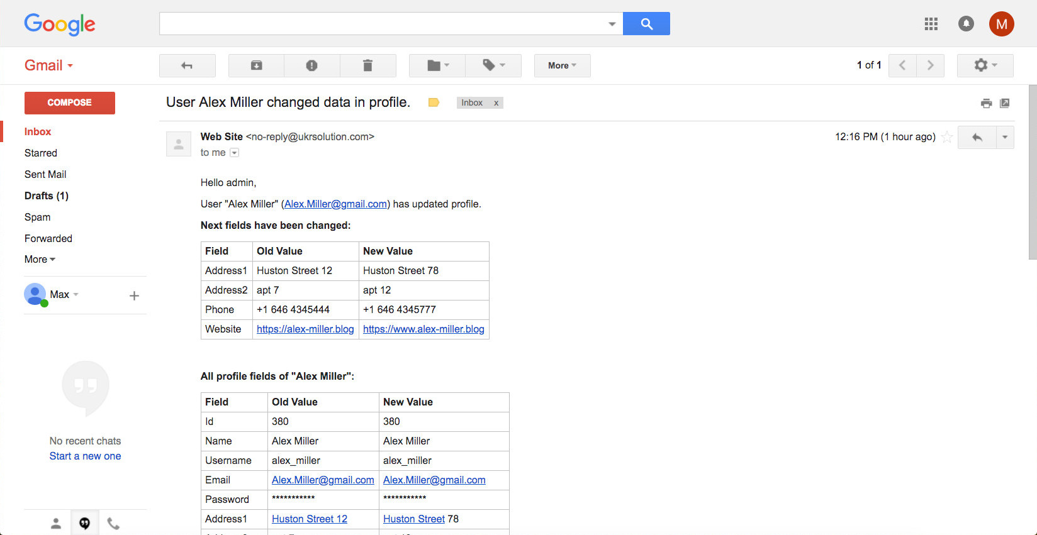Click the blue search button

pos(646,24)
